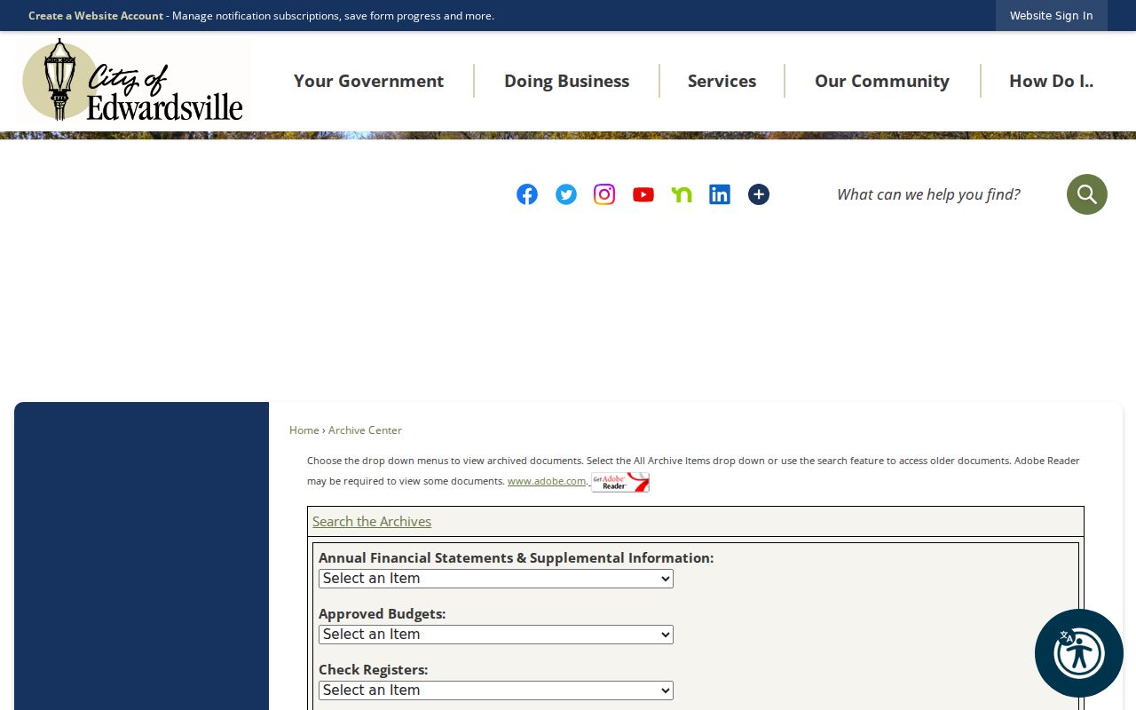Screen dimensions: 1136x710
Task: Open the accessibility widget icon
Action: 1079,653
